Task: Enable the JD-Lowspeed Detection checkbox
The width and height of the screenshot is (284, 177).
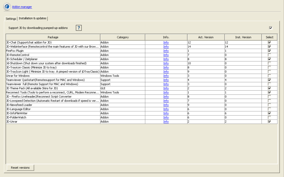Action: (x=269, y=101)
